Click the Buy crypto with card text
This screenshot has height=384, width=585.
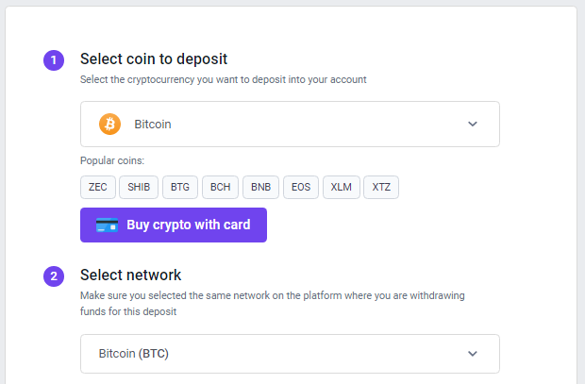(x=189, y=225)
